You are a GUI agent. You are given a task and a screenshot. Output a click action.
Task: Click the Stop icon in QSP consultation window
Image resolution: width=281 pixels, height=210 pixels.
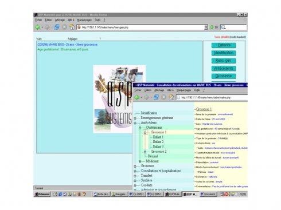163,97
